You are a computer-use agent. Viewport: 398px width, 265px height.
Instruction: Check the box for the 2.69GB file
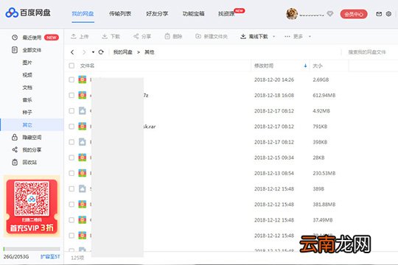tap(71, 79)
